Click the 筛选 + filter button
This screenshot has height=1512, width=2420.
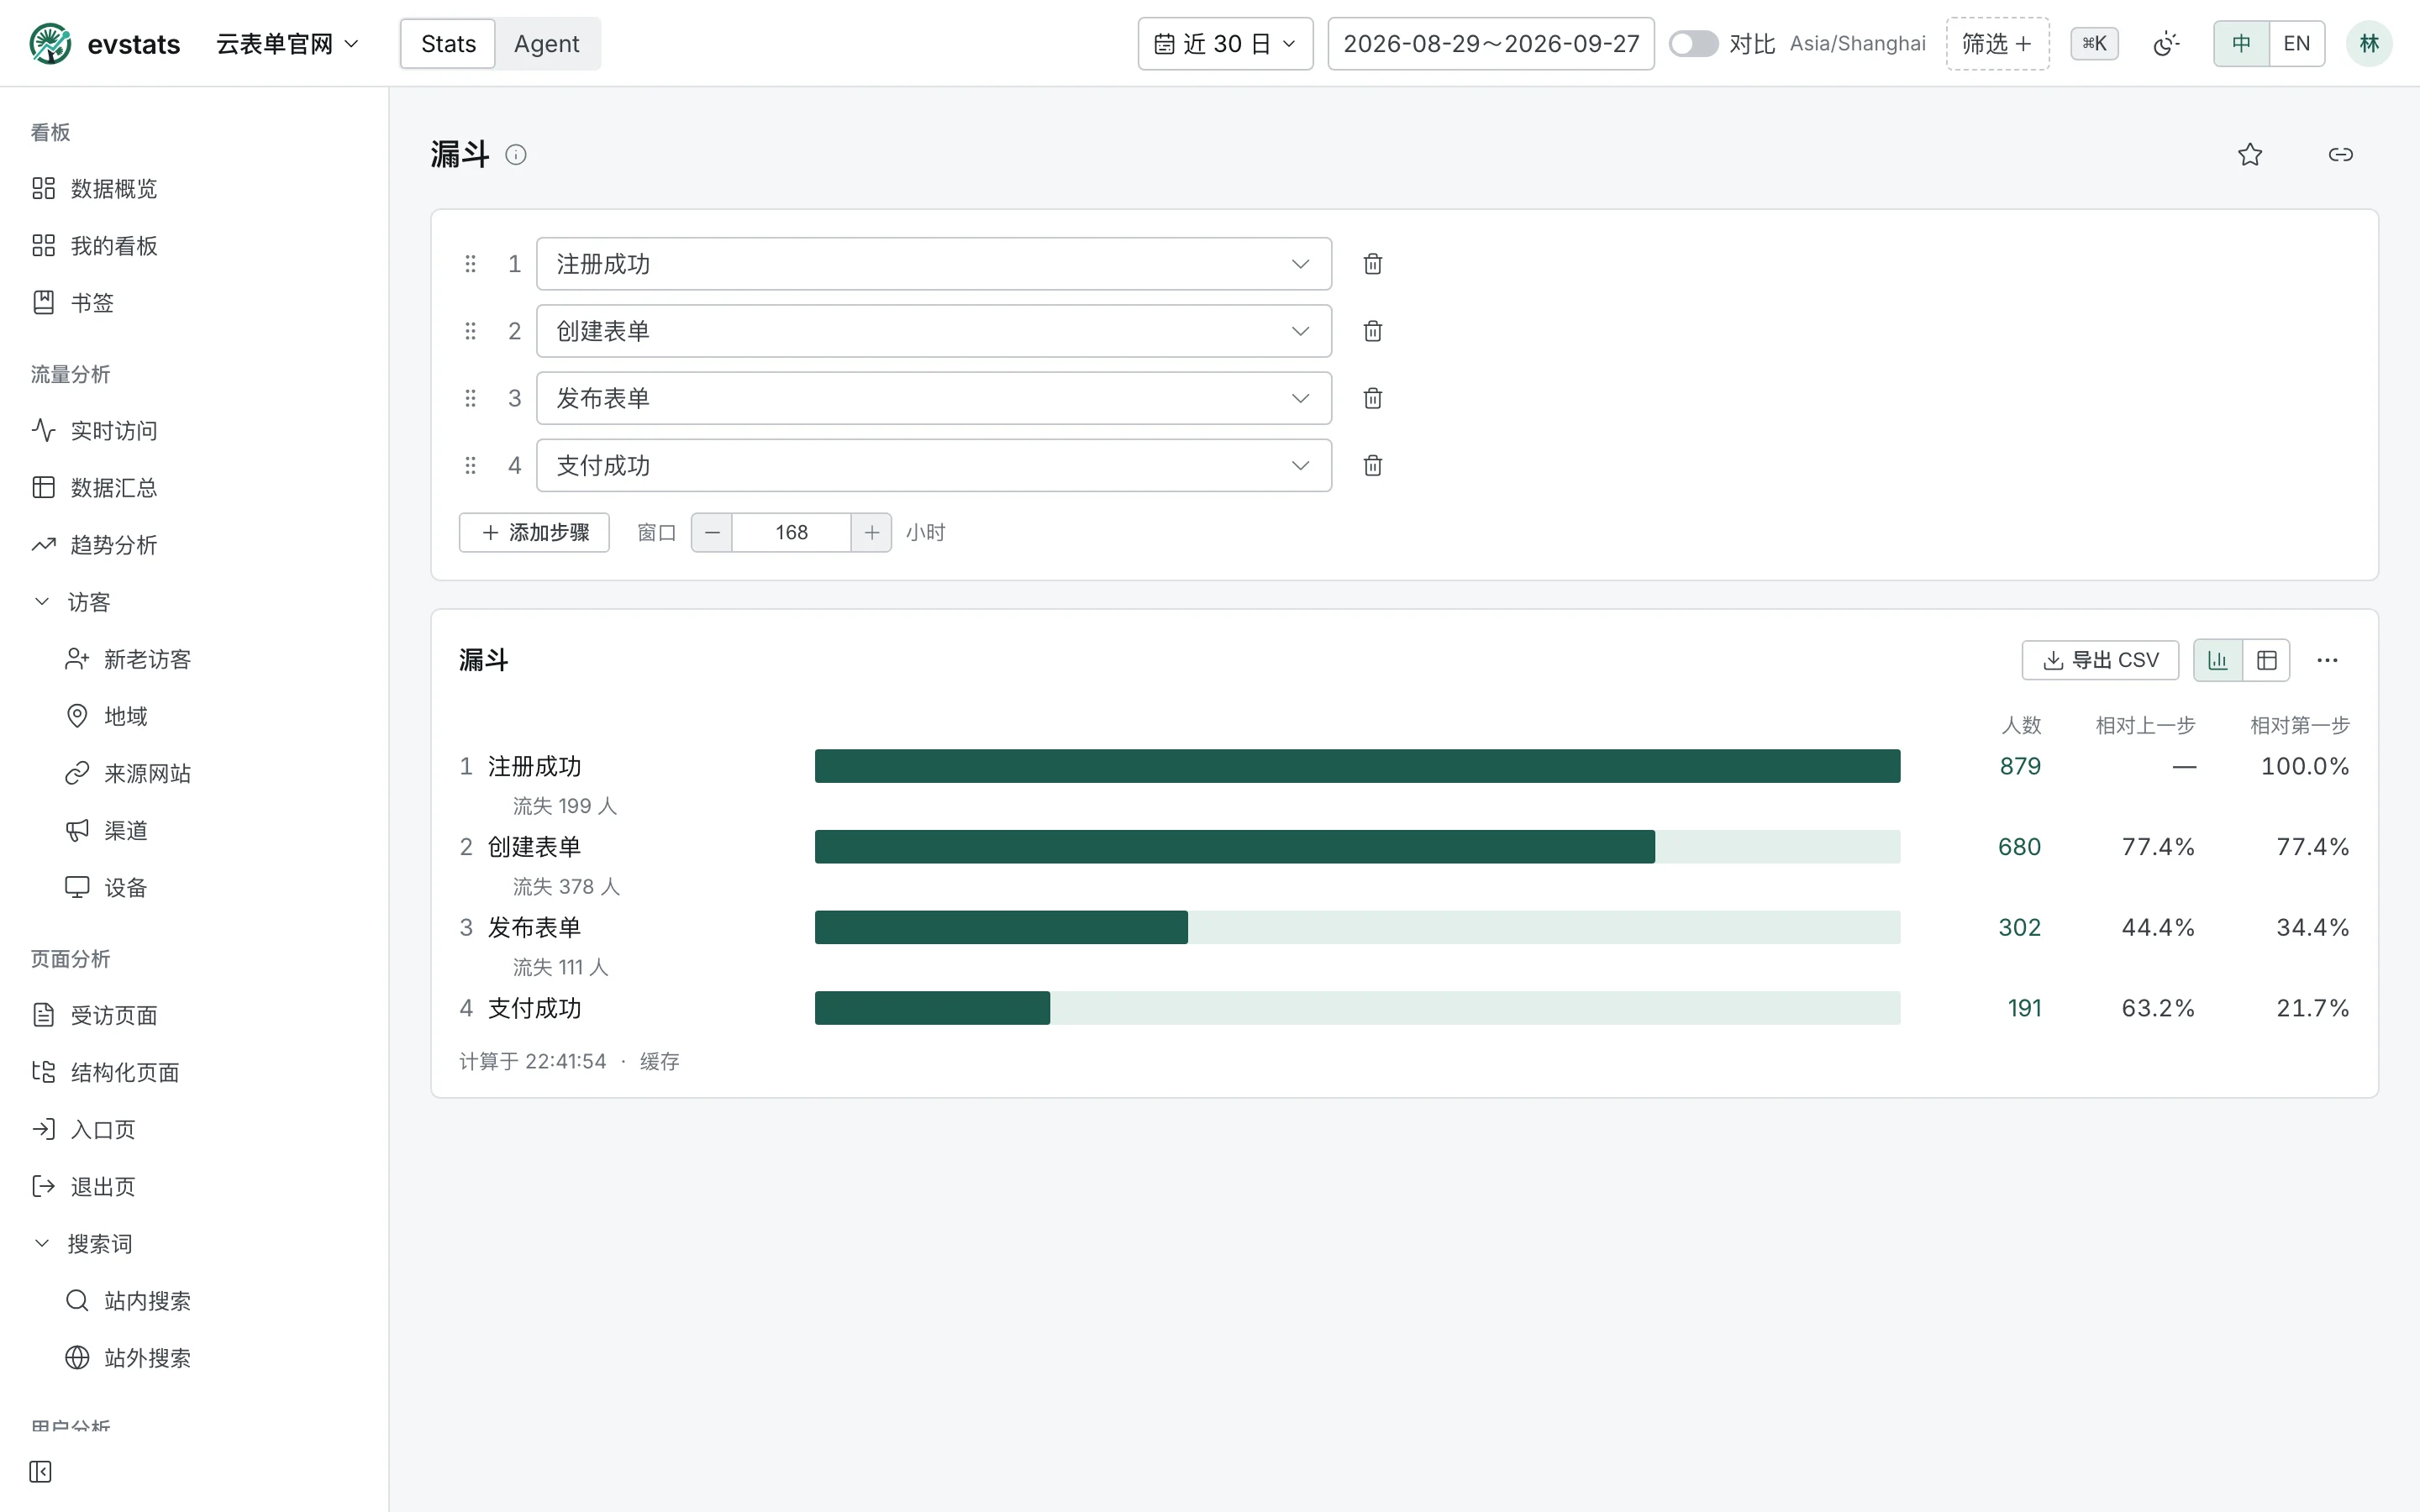coord(1997,44)
